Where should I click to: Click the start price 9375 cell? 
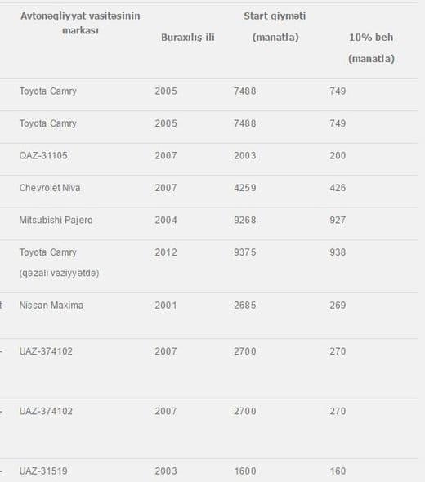tap(245, 252)
